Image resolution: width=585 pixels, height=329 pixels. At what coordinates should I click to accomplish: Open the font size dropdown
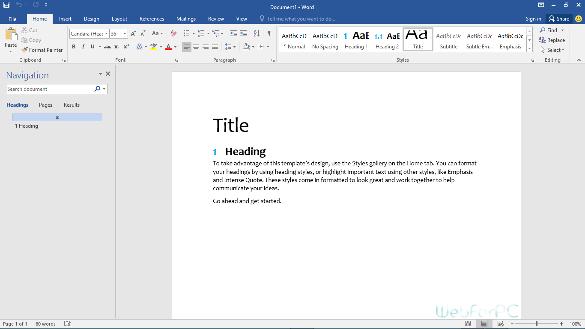pos(125,34)
